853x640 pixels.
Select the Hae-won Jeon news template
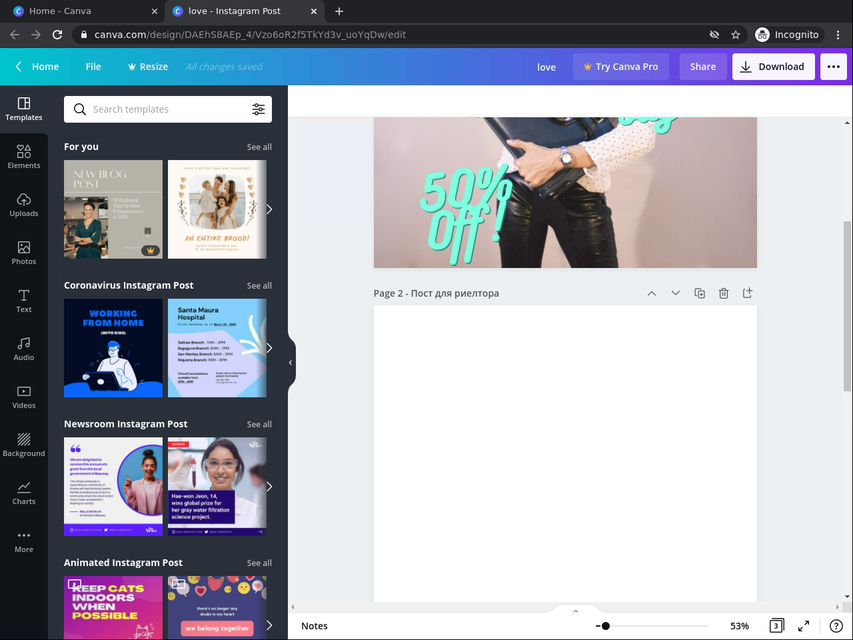click(217, 487)
